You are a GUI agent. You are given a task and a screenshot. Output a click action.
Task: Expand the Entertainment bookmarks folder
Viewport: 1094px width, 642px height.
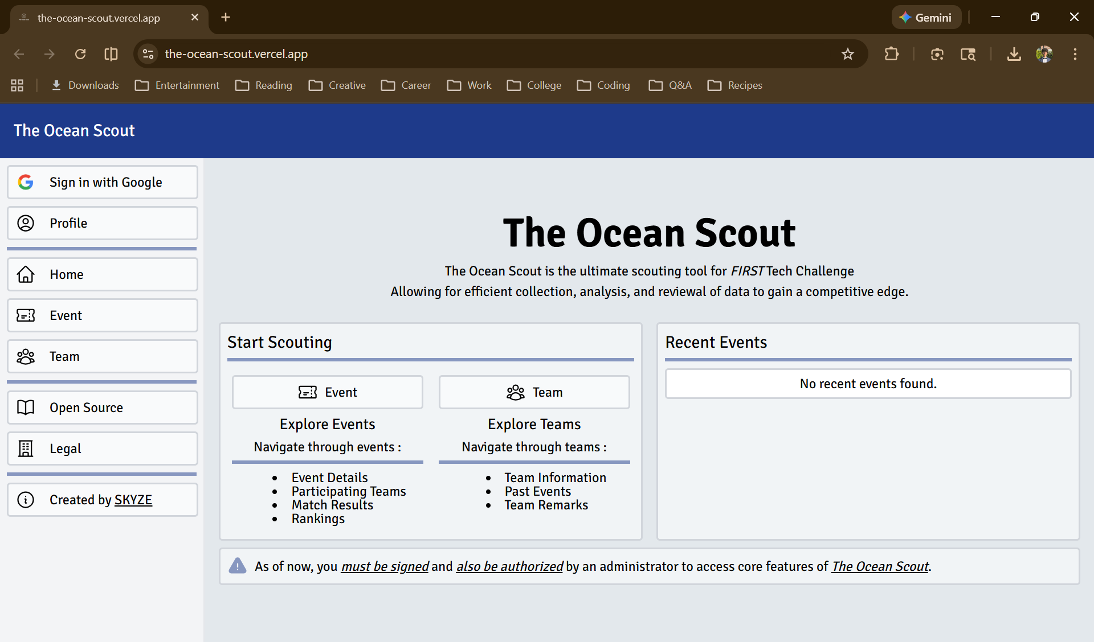[177, 85]
